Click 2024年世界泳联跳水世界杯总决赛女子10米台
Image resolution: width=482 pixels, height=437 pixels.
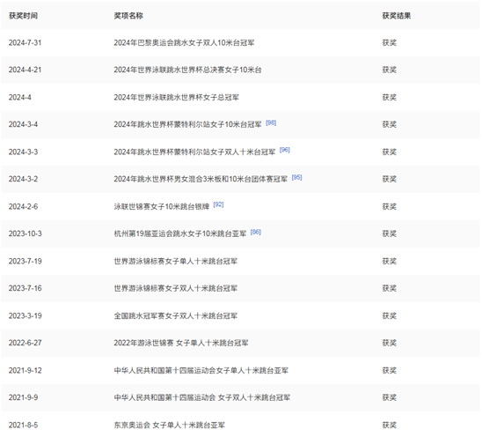click(187, 70)
